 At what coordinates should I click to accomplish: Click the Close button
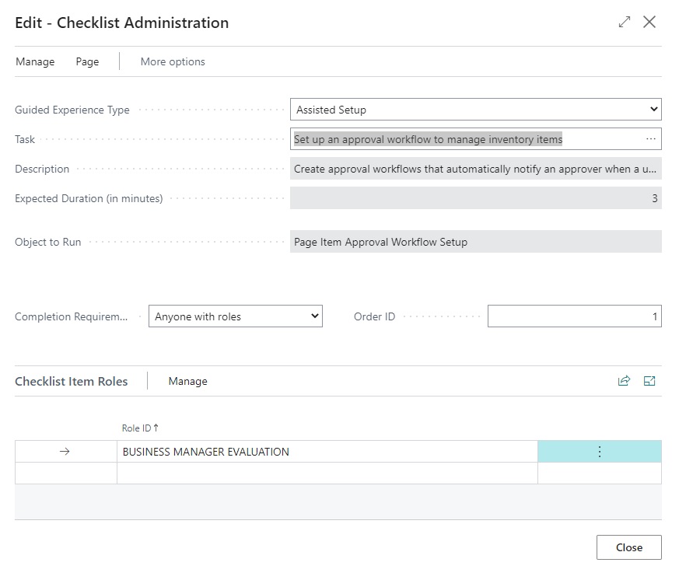tap(628, 547)
